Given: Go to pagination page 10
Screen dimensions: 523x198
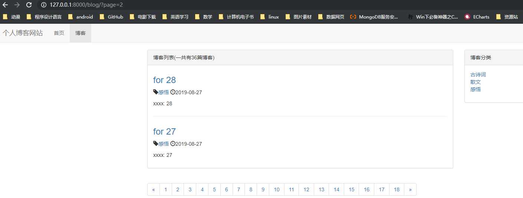Looking at the screenshot, I should (x=277, y=189).
